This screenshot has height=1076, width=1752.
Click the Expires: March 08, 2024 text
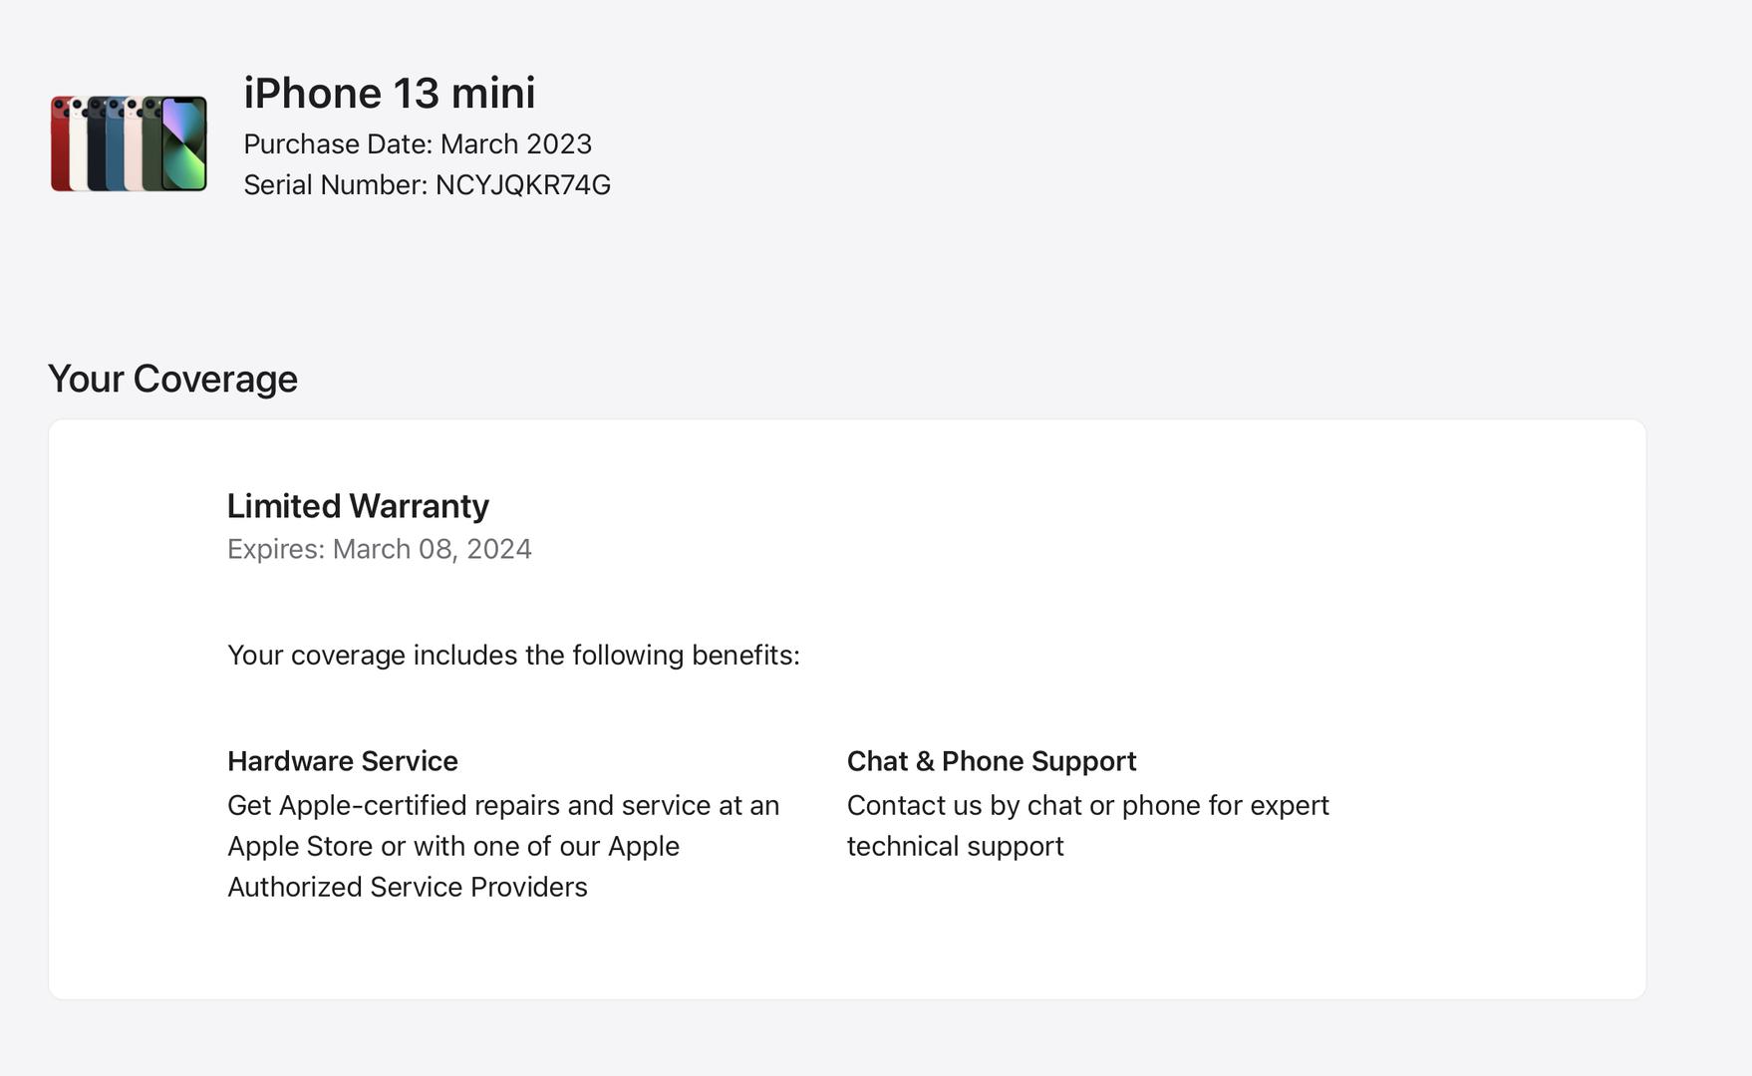point(380,549)
